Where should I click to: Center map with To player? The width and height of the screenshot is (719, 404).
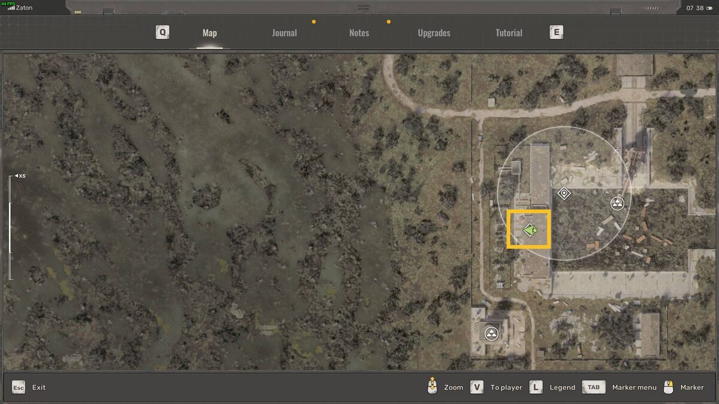coord(506,387)
